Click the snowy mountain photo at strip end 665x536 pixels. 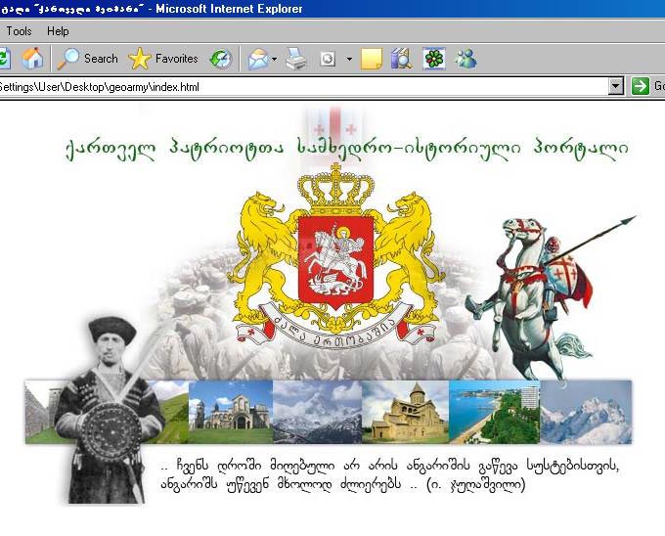pos(586,412)
